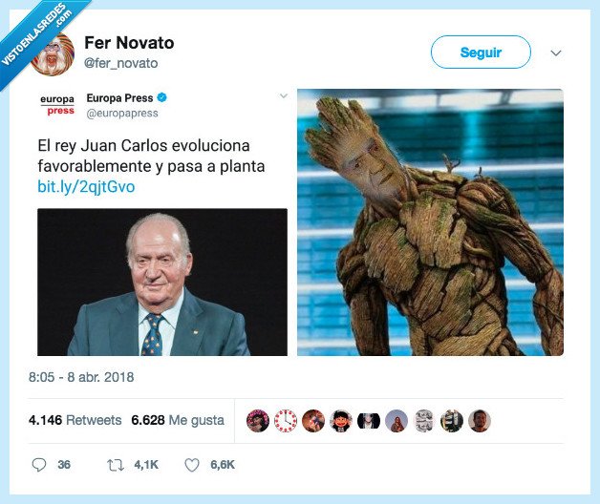Image resolution: width=600 pixels, height=504 pixels.
Task: Click the Seguir follow button
Action: [x=481, y=52]
